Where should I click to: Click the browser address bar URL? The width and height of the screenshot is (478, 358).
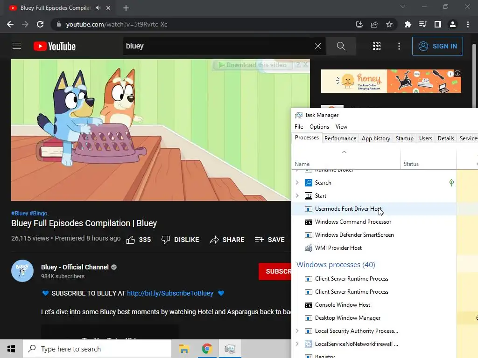click(116, 24)
